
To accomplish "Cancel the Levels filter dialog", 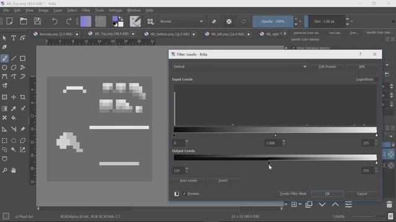I will coord(362,194).
